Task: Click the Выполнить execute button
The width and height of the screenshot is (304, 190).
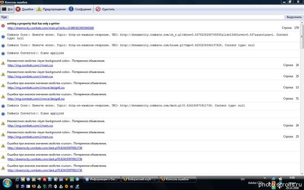Action: tap(294, 17)
